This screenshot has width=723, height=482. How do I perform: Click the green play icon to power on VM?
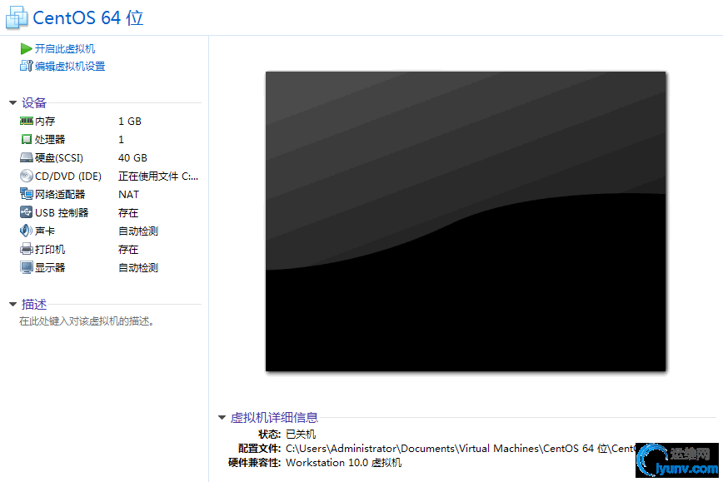27,49
